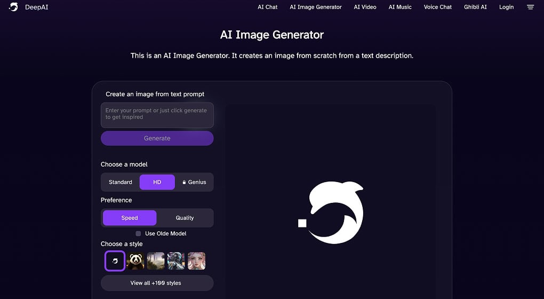Go to AI Music page
This screenshot has width=544, height=299.
(400, 7)
